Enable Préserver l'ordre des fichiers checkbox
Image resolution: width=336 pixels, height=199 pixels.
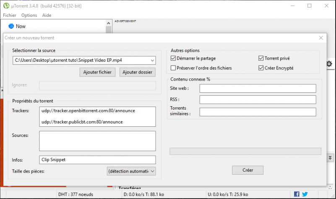click(x=173, y=68)
